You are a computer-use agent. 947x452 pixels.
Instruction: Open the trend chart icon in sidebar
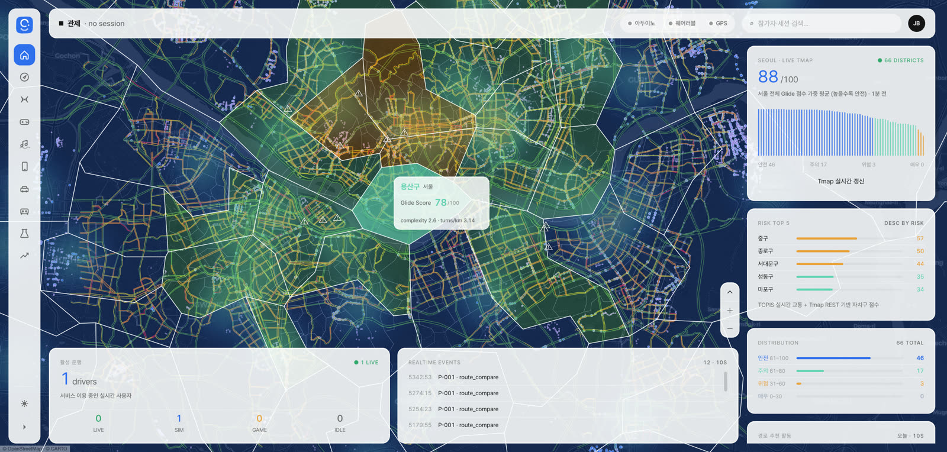coord(24,256)
